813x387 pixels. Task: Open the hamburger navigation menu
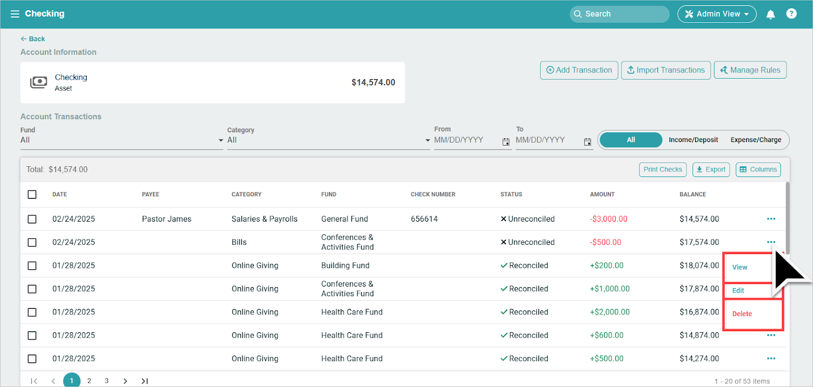15,14
